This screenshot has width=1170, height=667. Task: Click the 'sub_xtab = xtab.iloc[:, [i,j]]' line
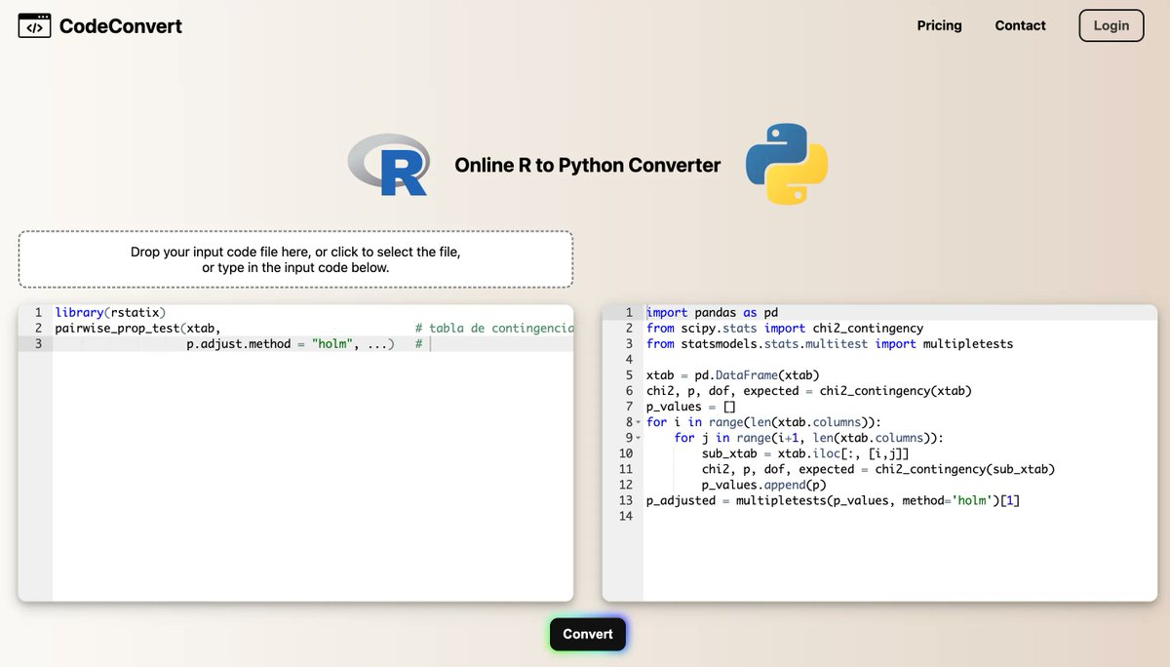click(x=805, y=453)
